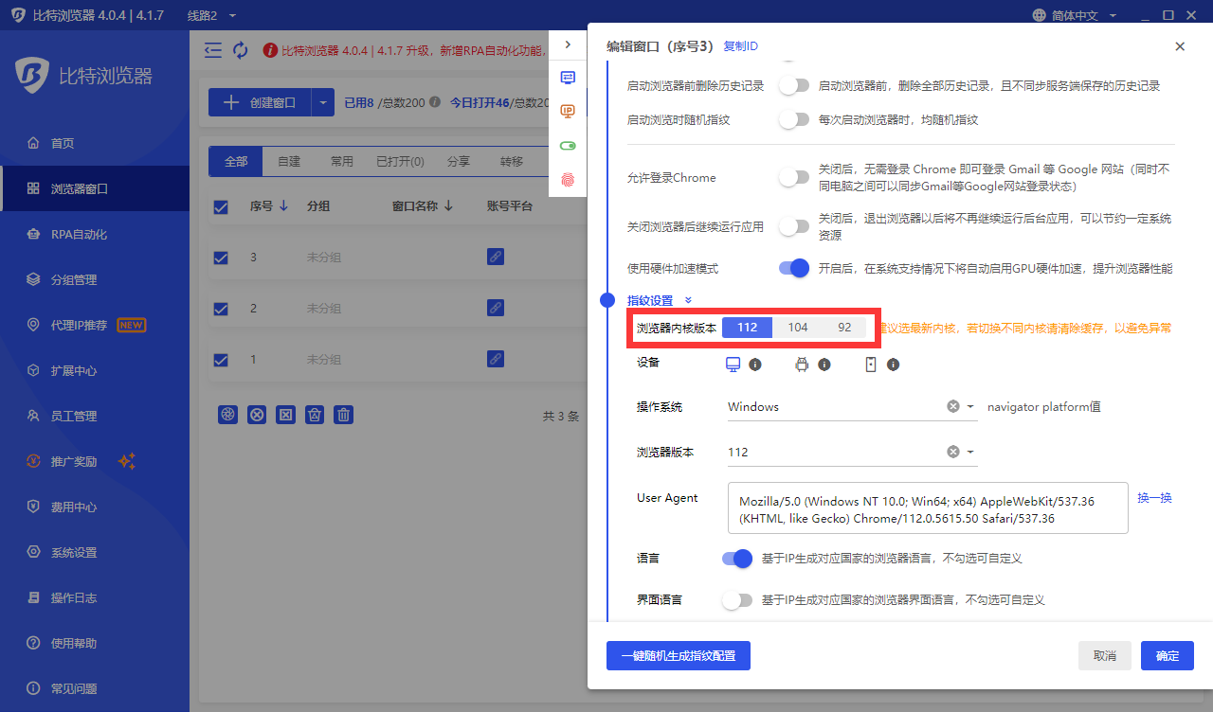Switch to the 自建 tab

[289, 161]
